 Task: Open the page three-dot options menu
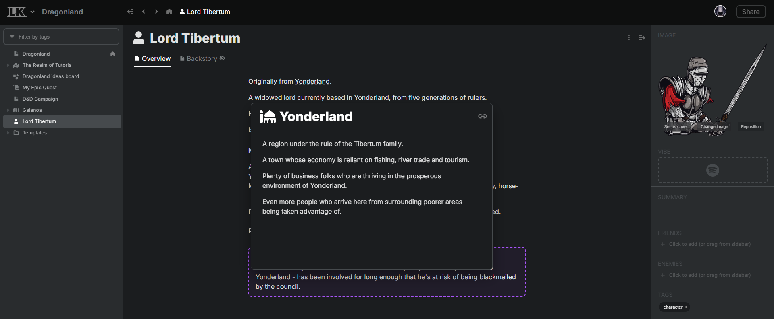(629, 38)
